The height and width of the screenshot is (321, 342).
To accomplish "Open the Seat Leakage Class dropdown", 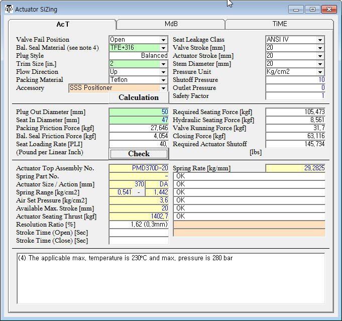I will pos(320,40).
